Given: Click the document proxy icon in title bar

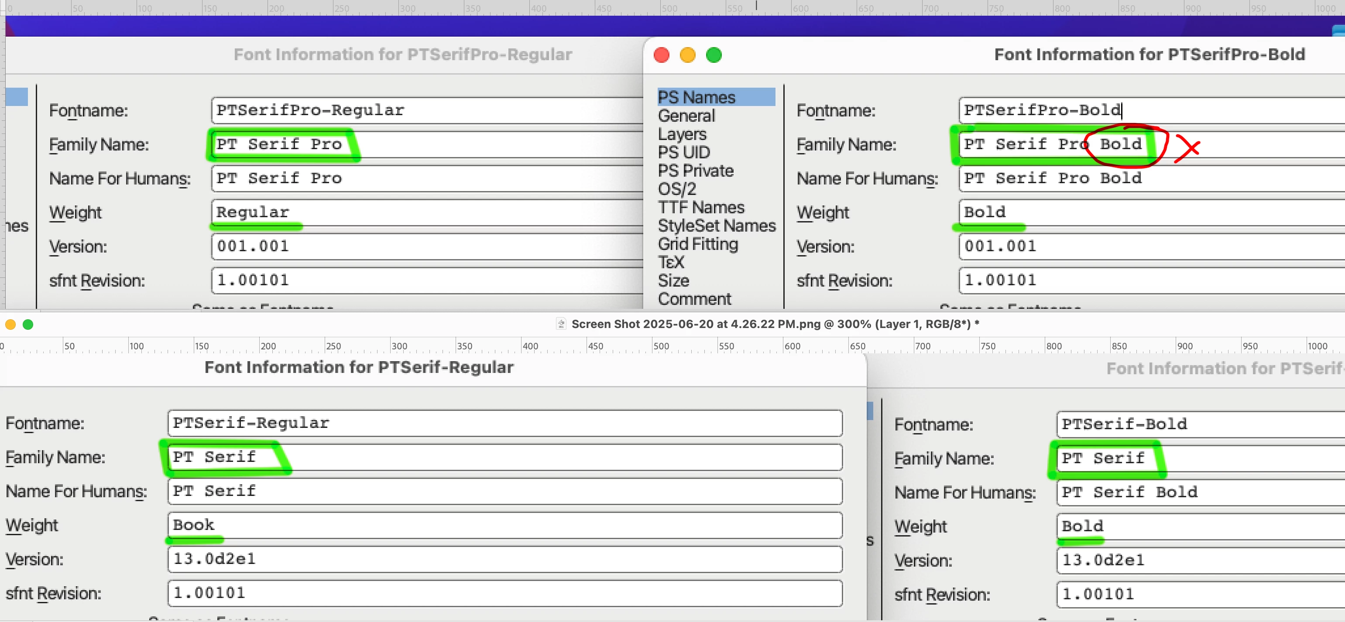Looking at the screenshot, I should coord(561,324).
